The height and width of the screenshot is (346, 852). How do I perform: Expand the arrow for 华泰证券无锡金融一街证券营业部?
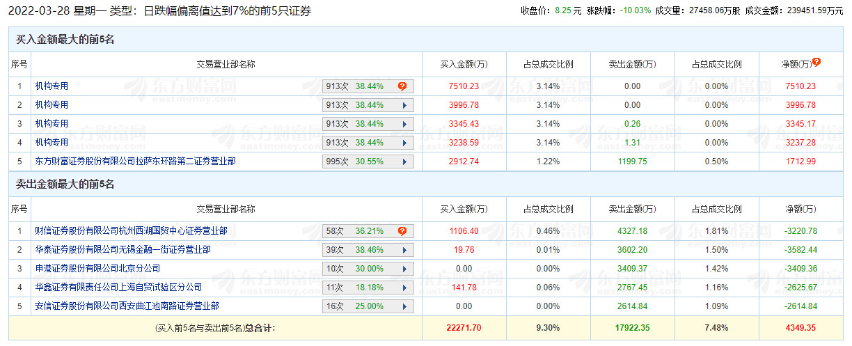point(404,250)
